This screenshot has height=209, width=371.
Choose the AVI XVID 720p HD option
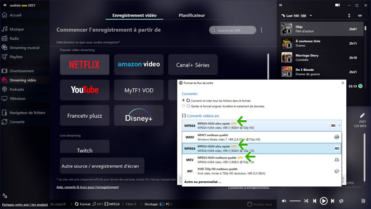(x=262, y=171)
